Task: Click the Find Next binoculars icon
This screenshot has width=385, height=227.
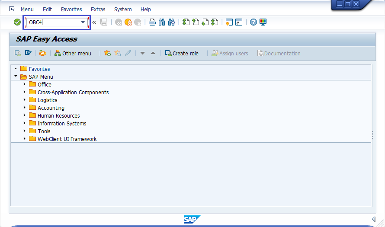Action: pyautogui.click(x=171, y=22)
